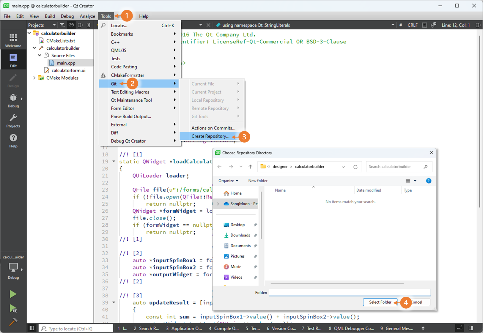This screenshot has height=333, width=483.
Task: Open Edit mode in sidebar
Action: [13, 60]
